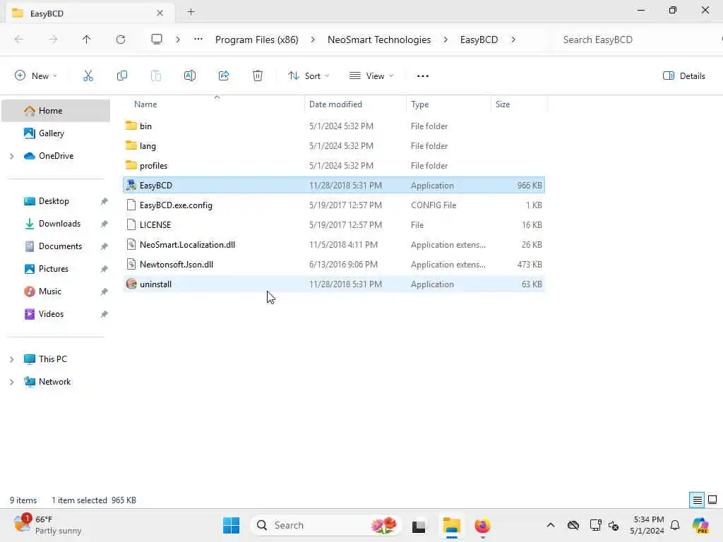Click the Rename icon in toolbar

click(x=189, y=76)
